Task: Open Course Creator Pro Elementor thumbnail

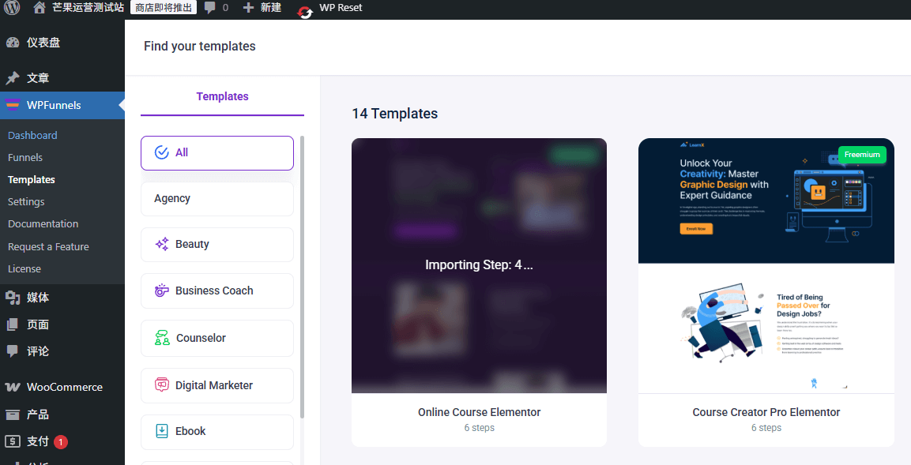Action: tap(766, 265)
